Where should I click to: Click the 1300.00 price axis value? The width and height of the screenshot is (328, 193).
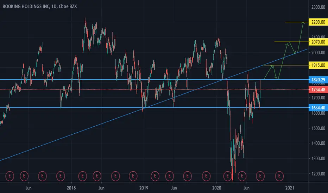(318, 158)
